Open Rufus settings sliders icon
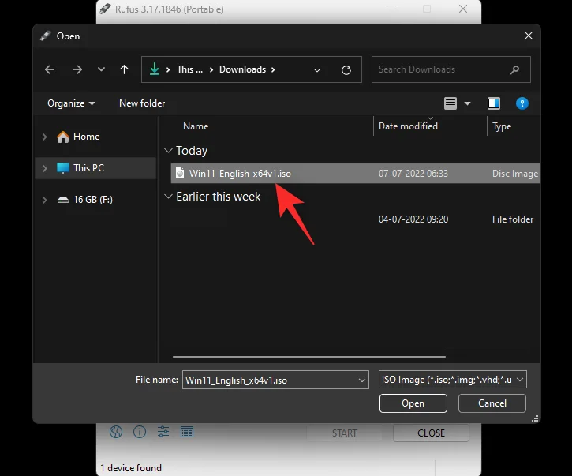The image size is (572, 476). tap(163, 432)
